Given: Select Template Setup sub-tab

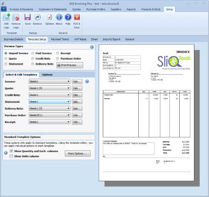Looking at the screenshot, I should coord(37,39).
